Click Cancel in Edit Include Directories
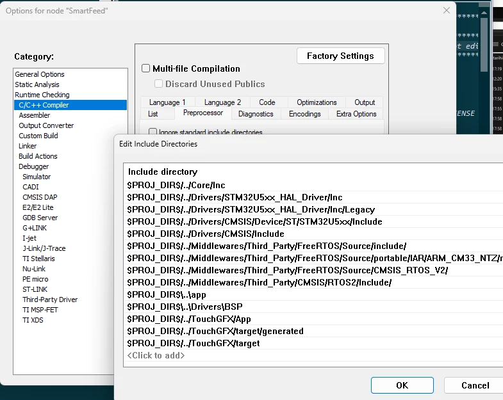The width and height of the screenshot is (503, 400). [475, 385]
